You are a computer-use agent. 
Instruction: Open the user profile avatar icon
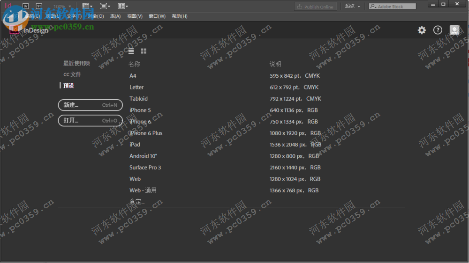(x=454, y=30)
